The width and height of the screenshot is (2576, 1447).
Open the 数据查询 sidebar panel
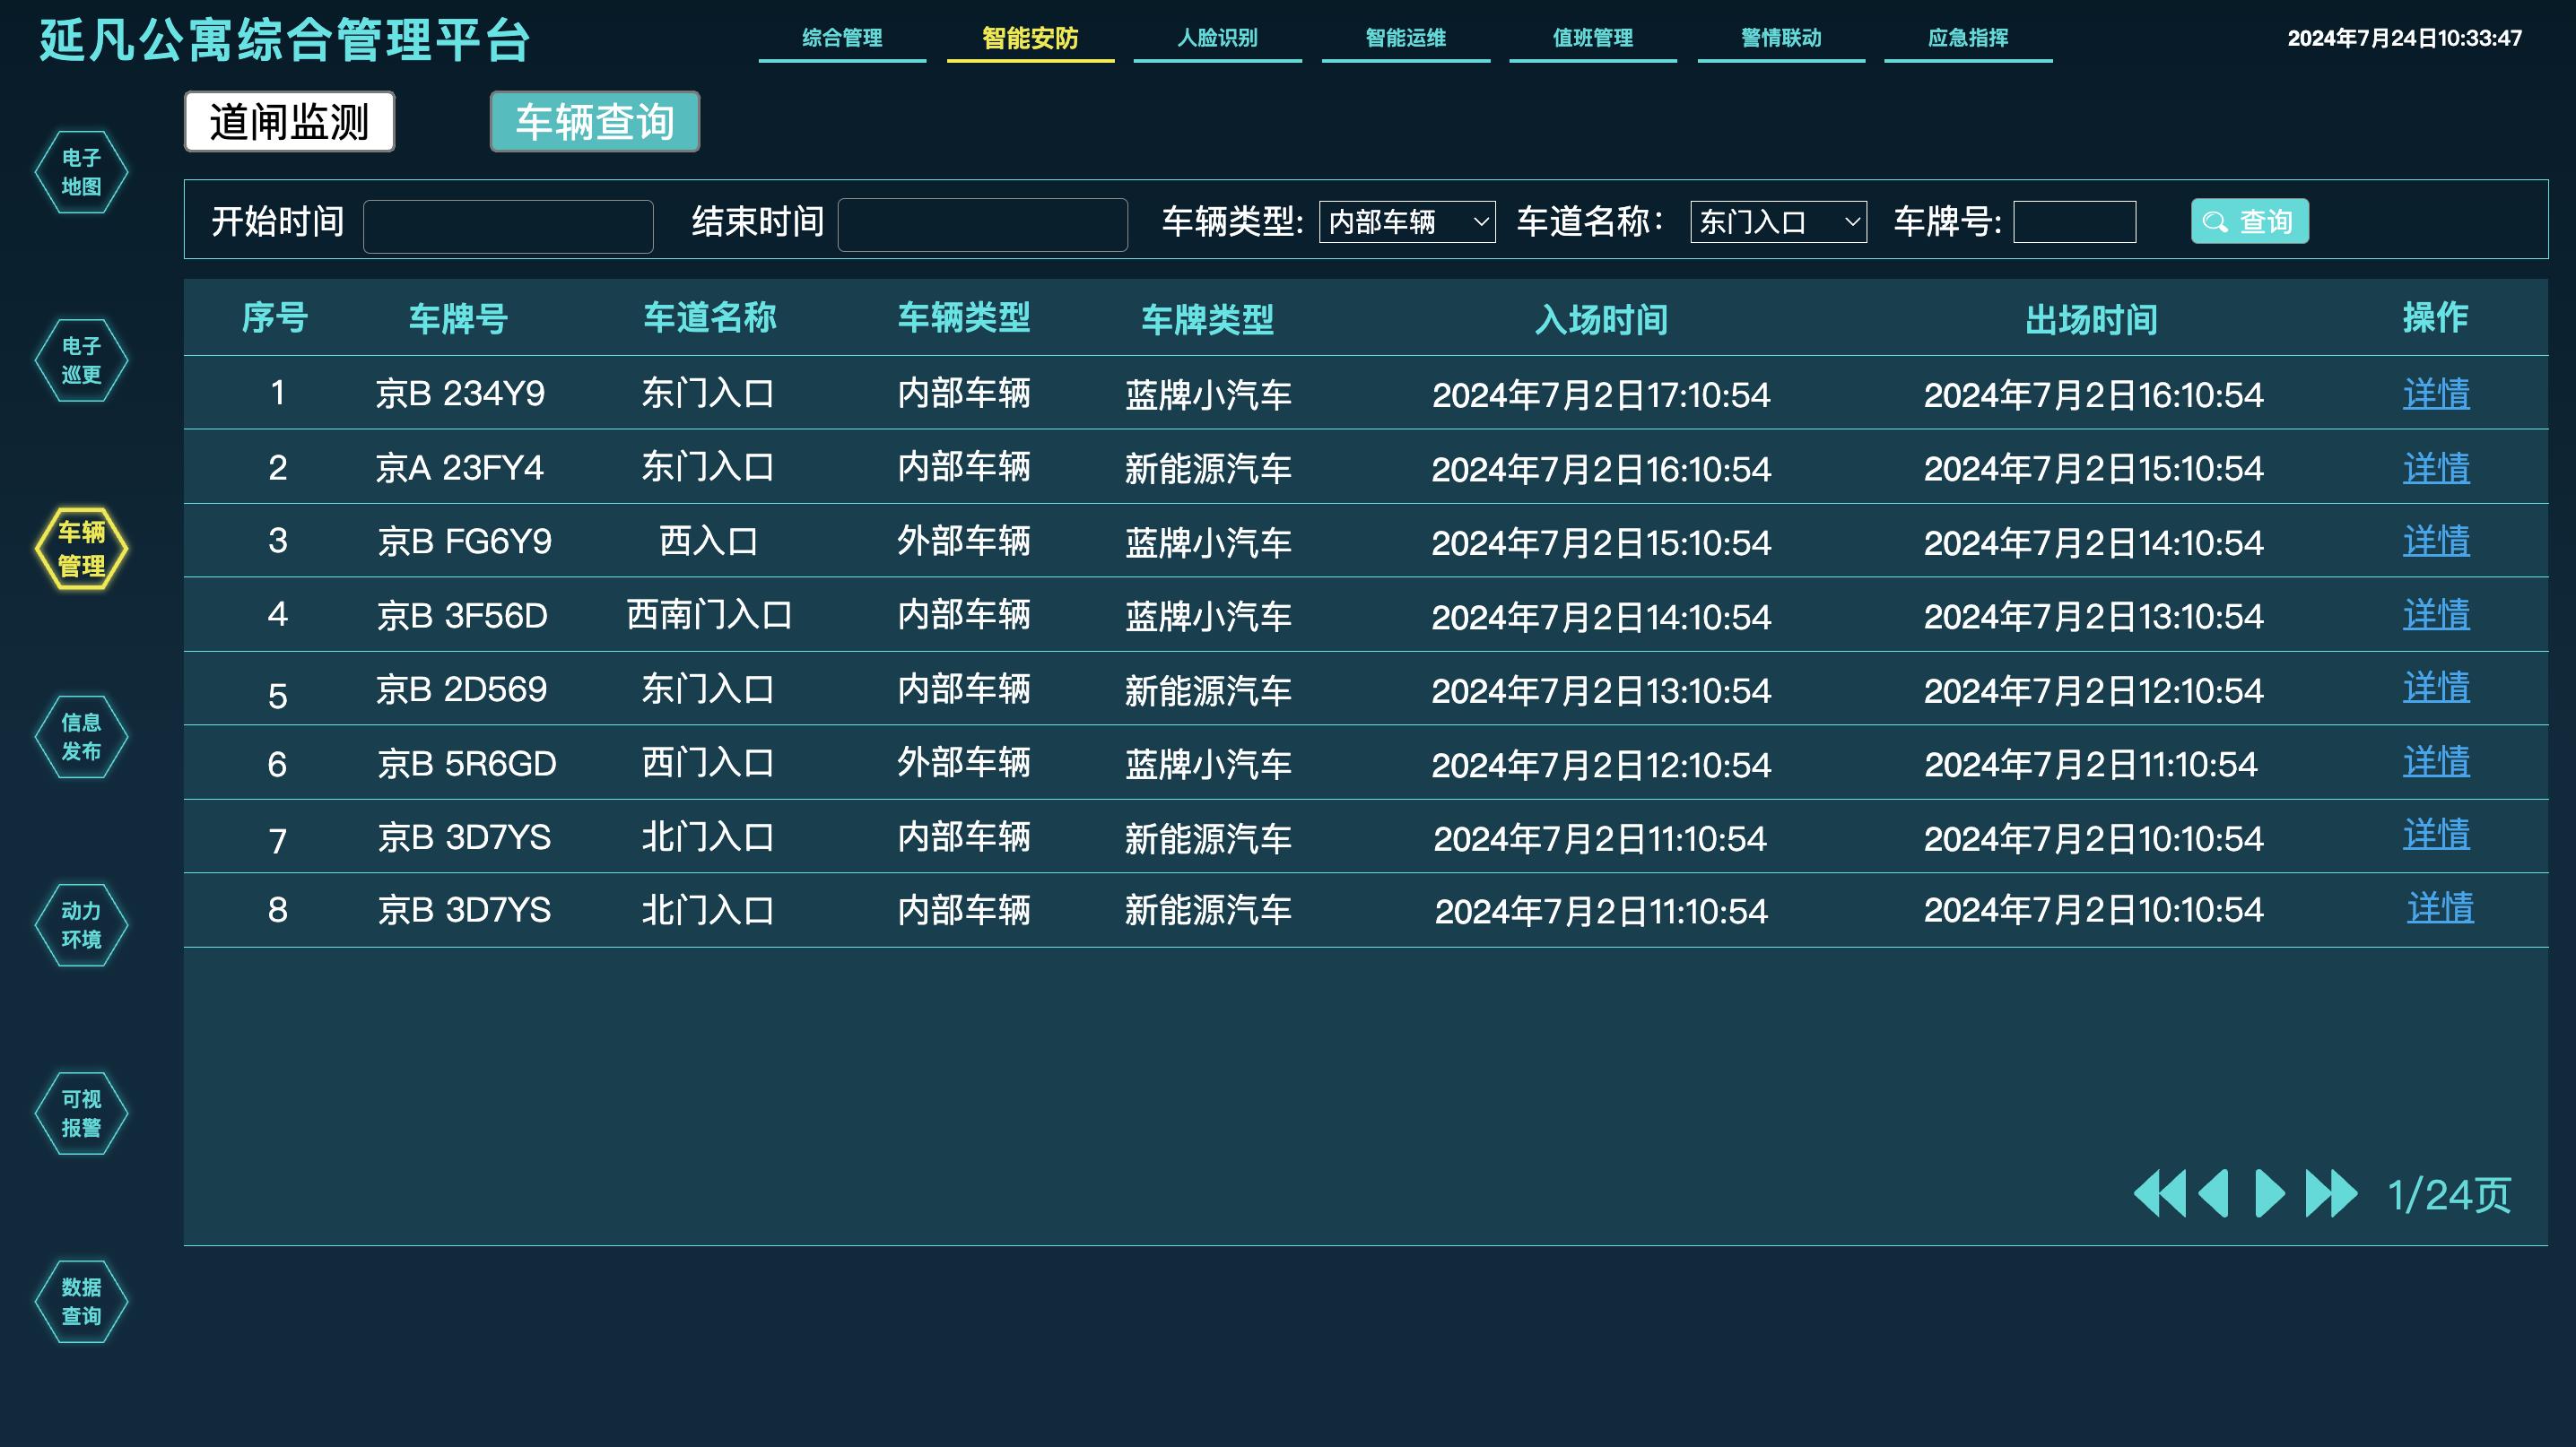coord(81,1300)
